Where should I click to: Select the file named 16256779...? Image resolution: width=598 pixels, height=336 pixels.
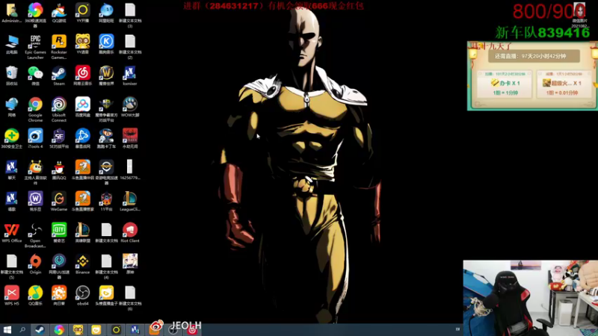[130, 170]
